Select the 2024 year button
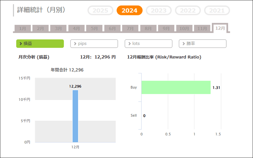 (x=129, y=11)
